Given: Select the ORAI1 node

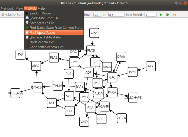Looking at the screenshot, I should pos(121,57).
